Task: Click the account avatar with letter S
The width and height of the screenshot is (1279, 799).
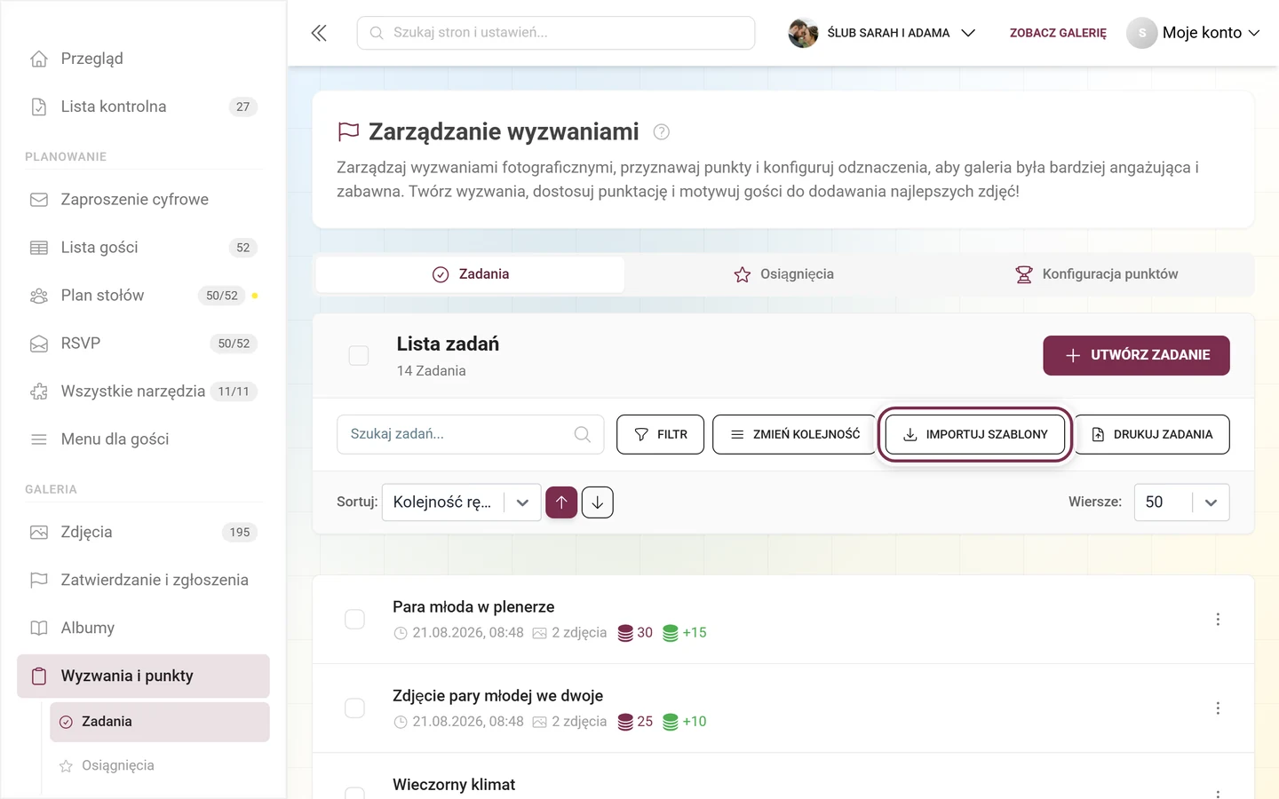Action: tap(1141, 33)
